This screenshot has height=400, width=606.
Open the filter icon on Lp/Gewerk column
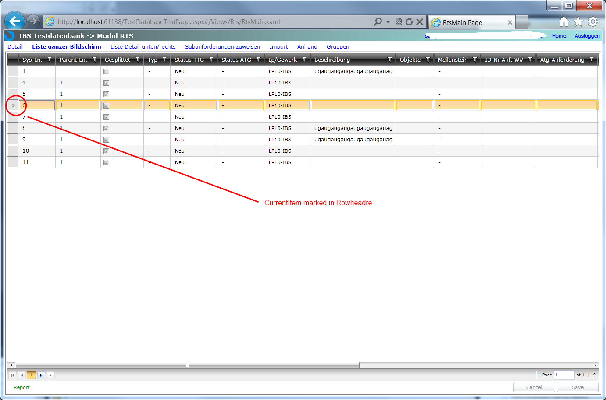304,60
